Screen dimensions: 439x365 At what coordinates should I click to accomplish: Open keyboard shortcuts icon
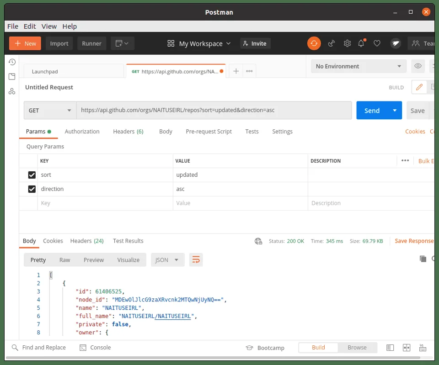(423, 348)
